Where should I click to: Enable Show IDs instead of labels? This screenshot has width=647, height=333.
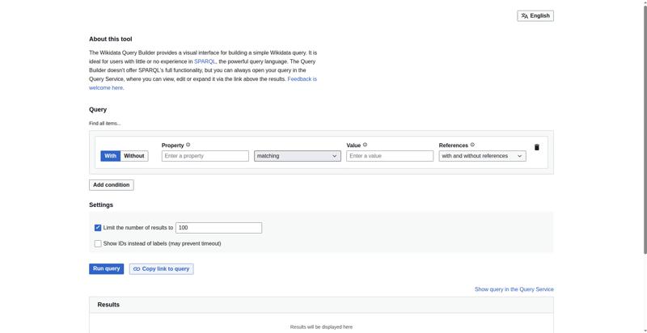tap(98, 243)
